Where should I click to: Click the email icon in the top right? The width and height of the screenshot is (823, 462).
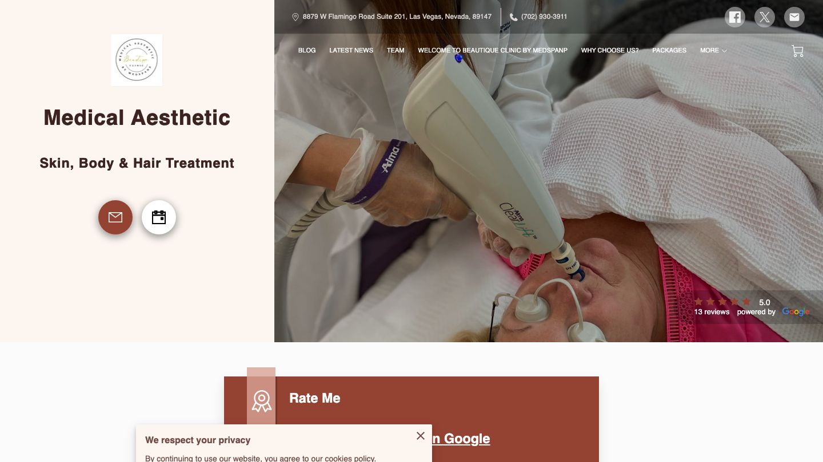[794, 17]
